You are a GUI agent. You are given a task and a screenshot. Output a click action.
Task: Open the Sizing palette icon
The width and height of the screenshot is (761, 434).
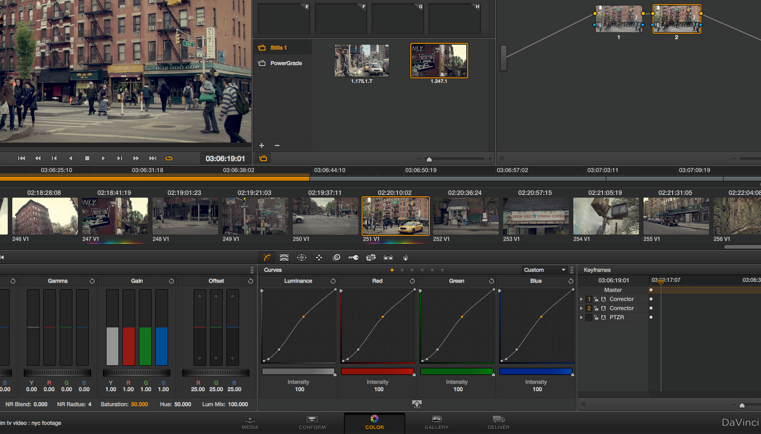371,257
